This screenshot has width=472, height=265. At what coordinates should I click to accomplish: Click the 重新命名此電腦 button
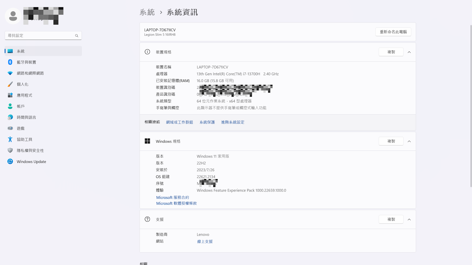click(393, 32)
